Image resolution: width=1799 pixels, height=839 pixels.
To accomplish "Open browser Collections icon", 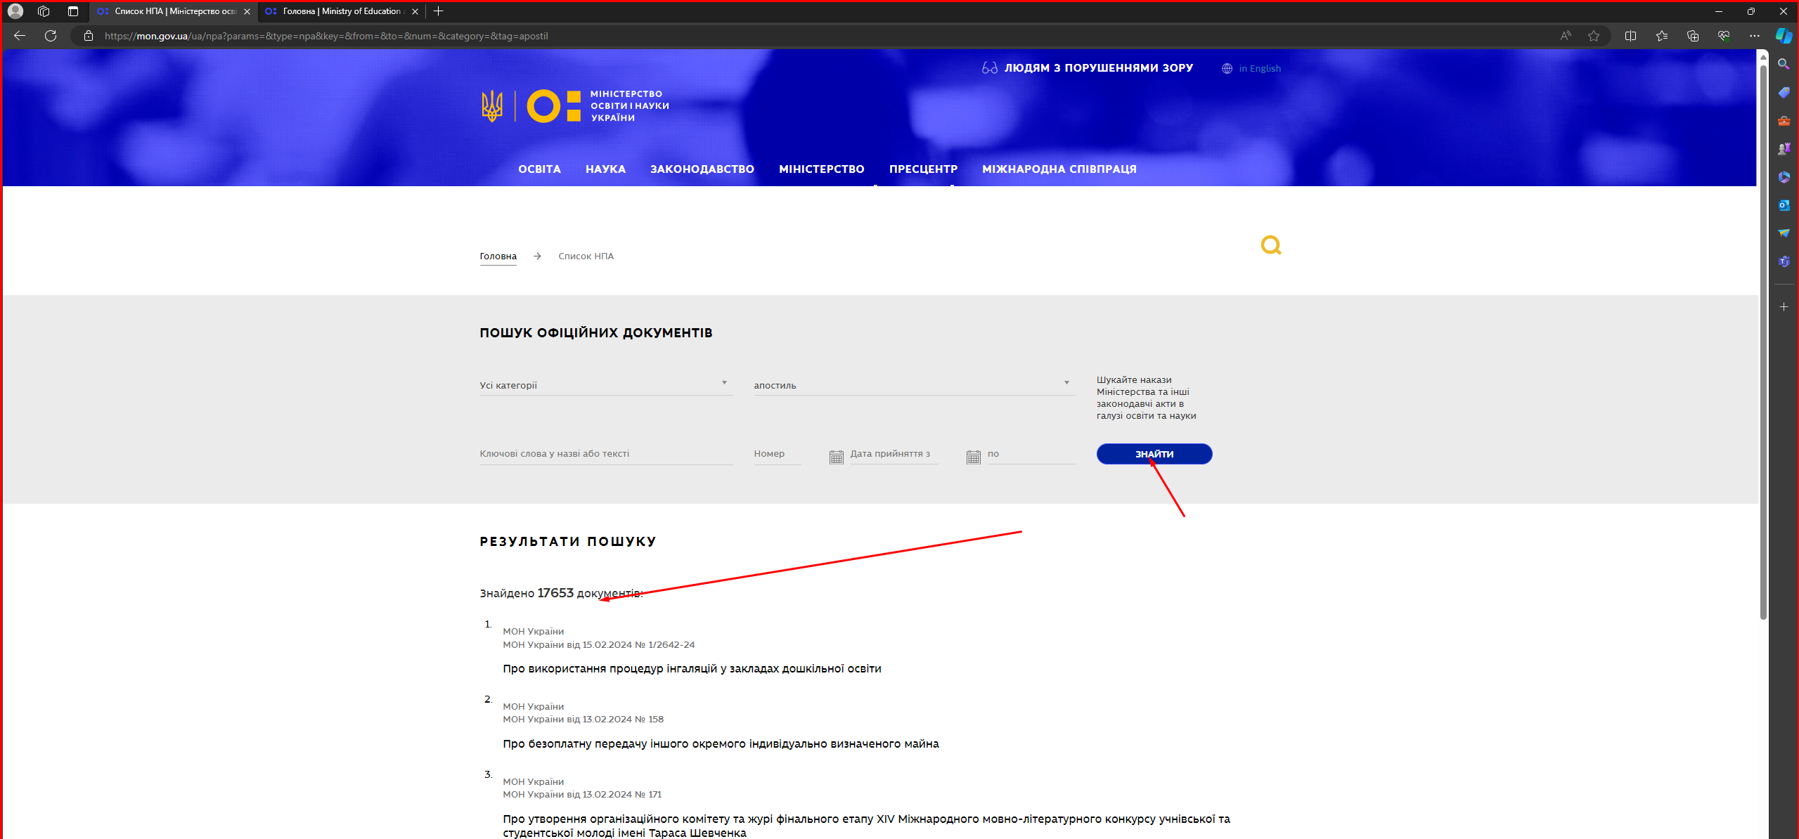I will coord(1692,36).
